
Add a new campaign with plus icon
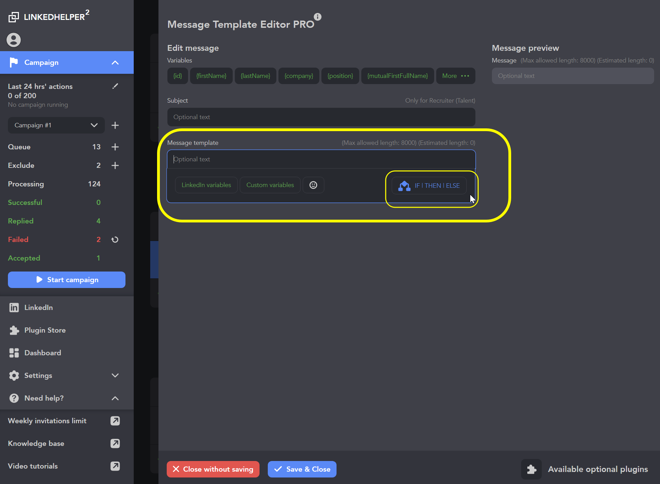click(x=115, y=125)
